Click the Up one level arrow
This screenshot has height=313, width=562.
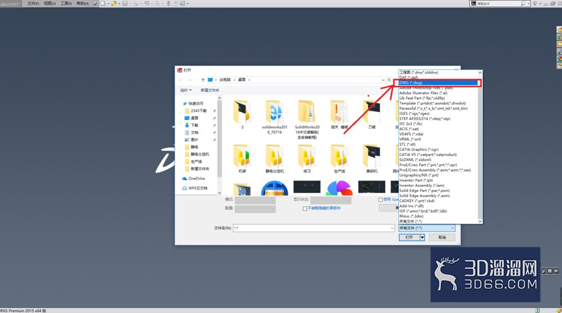tap(203, 80)
